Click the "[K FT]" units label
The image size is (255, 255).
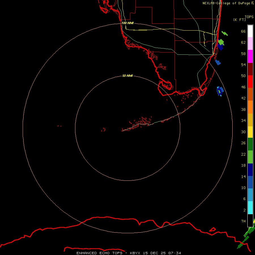click(x=239, y=20)
